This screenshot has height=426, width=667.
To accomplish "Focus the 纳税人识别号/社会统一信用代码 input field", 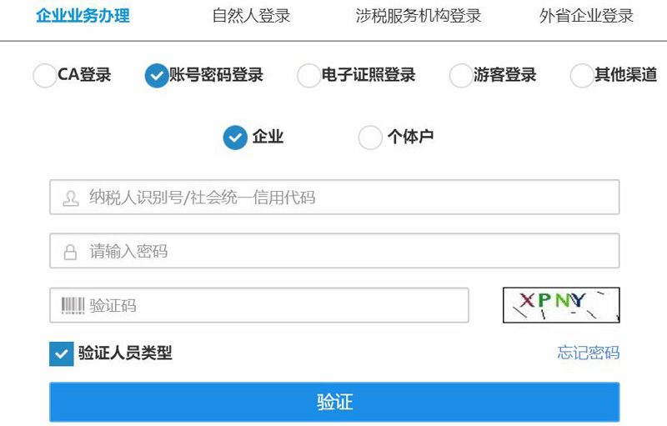I will pyautogui.click(x=334, y=197).
